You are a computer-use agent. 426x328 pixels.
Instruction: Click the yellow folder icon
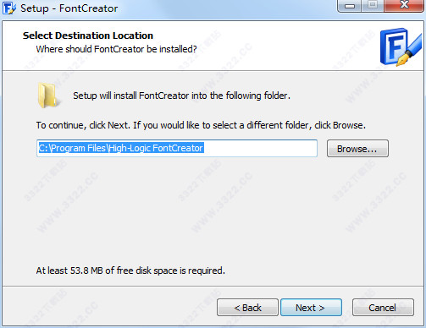click(x=47, y=96)
